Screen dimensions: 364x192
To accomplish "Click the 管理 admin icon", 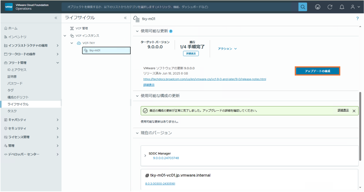I will (x=6, y=146).
